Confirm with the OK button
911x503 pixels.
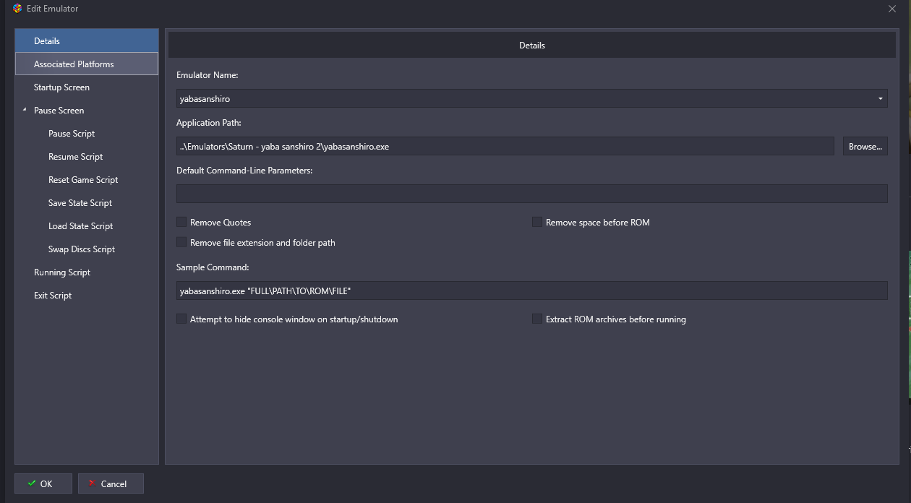click(x=43, y=483)
